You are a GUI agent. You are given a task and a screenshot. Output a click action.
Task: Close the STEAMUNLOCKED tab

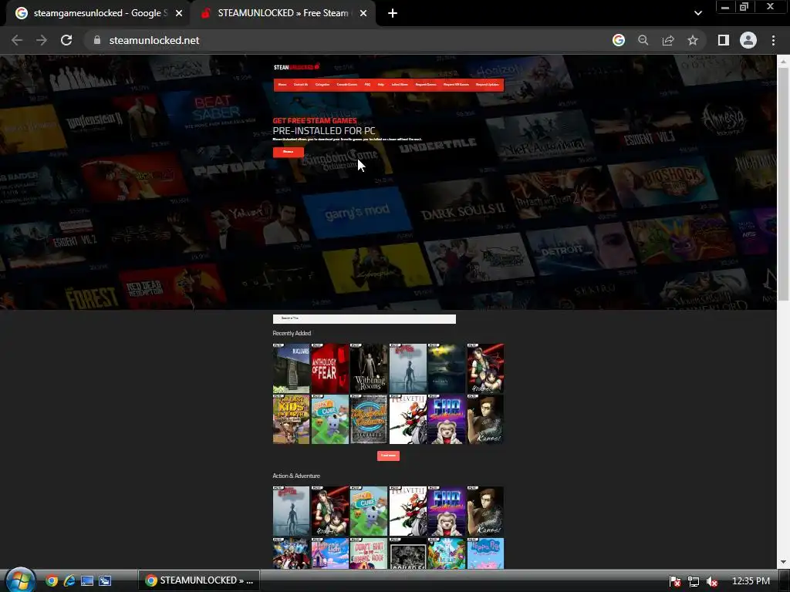click(363, 13)
